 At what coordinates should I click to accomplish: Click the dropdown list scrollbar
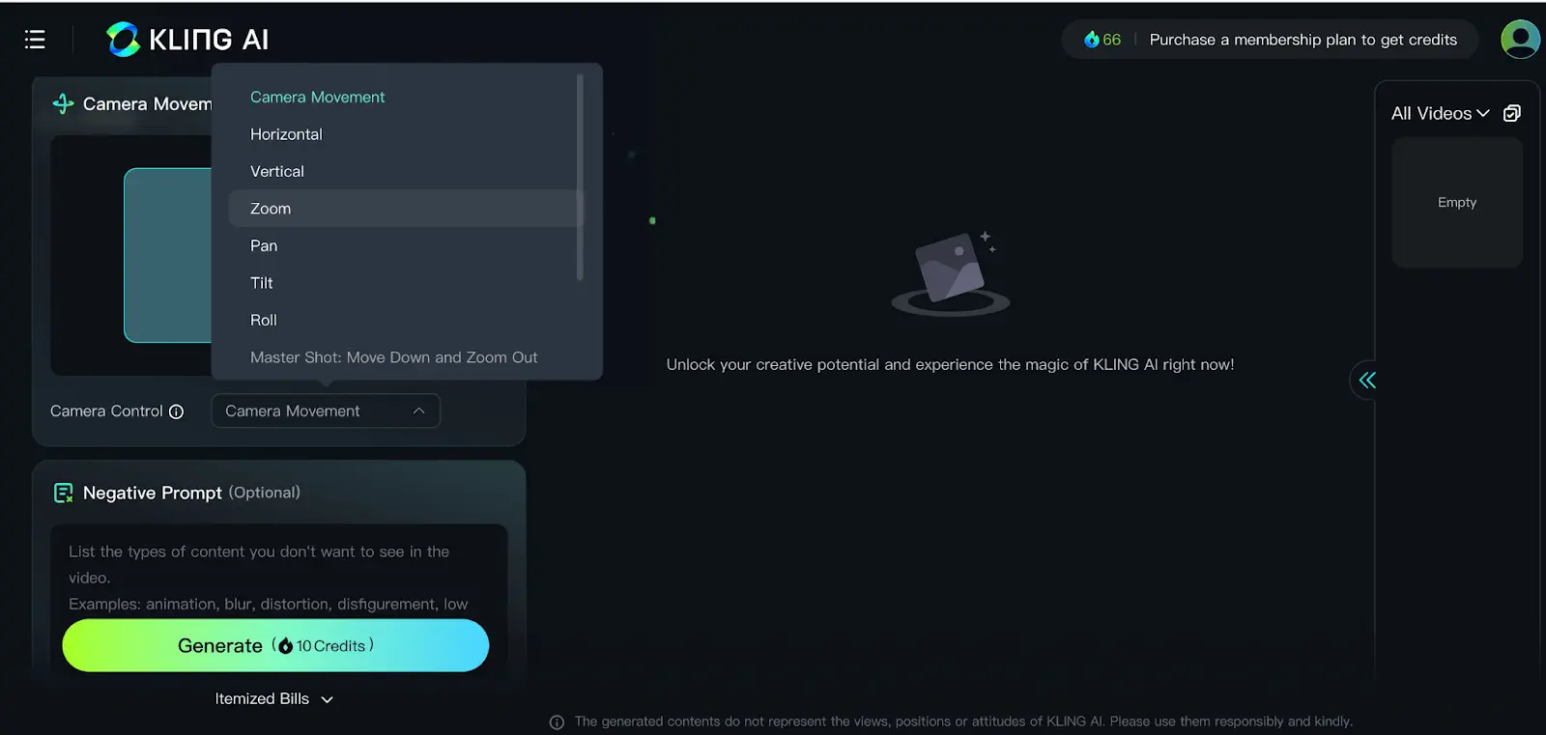[x=580, y=178]
